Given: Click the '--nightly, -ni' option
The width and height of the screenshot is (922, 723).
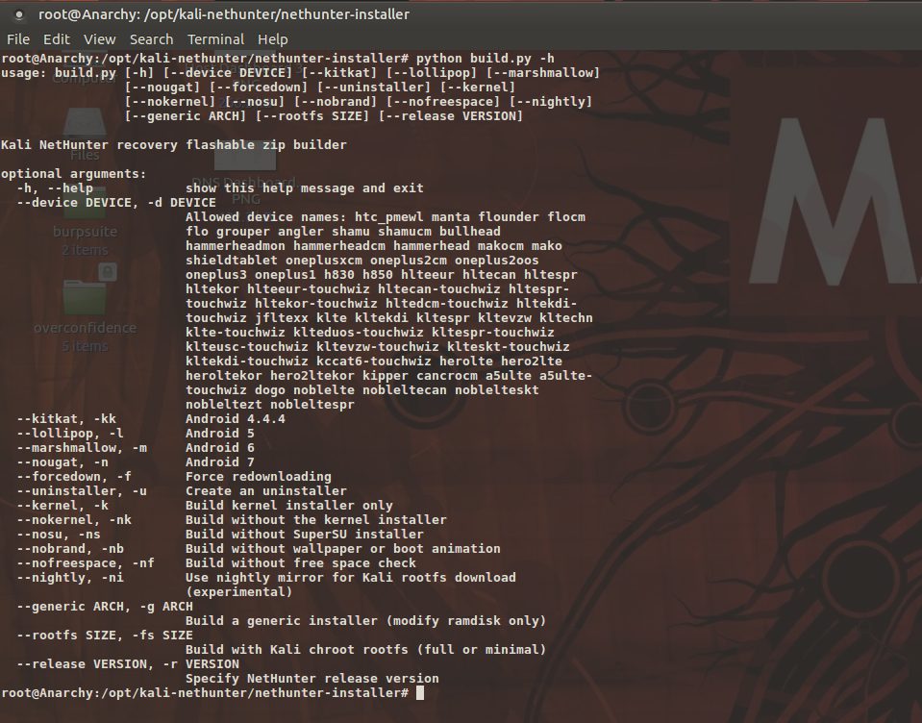Looking at the screenshot, I should pos(70,577).
